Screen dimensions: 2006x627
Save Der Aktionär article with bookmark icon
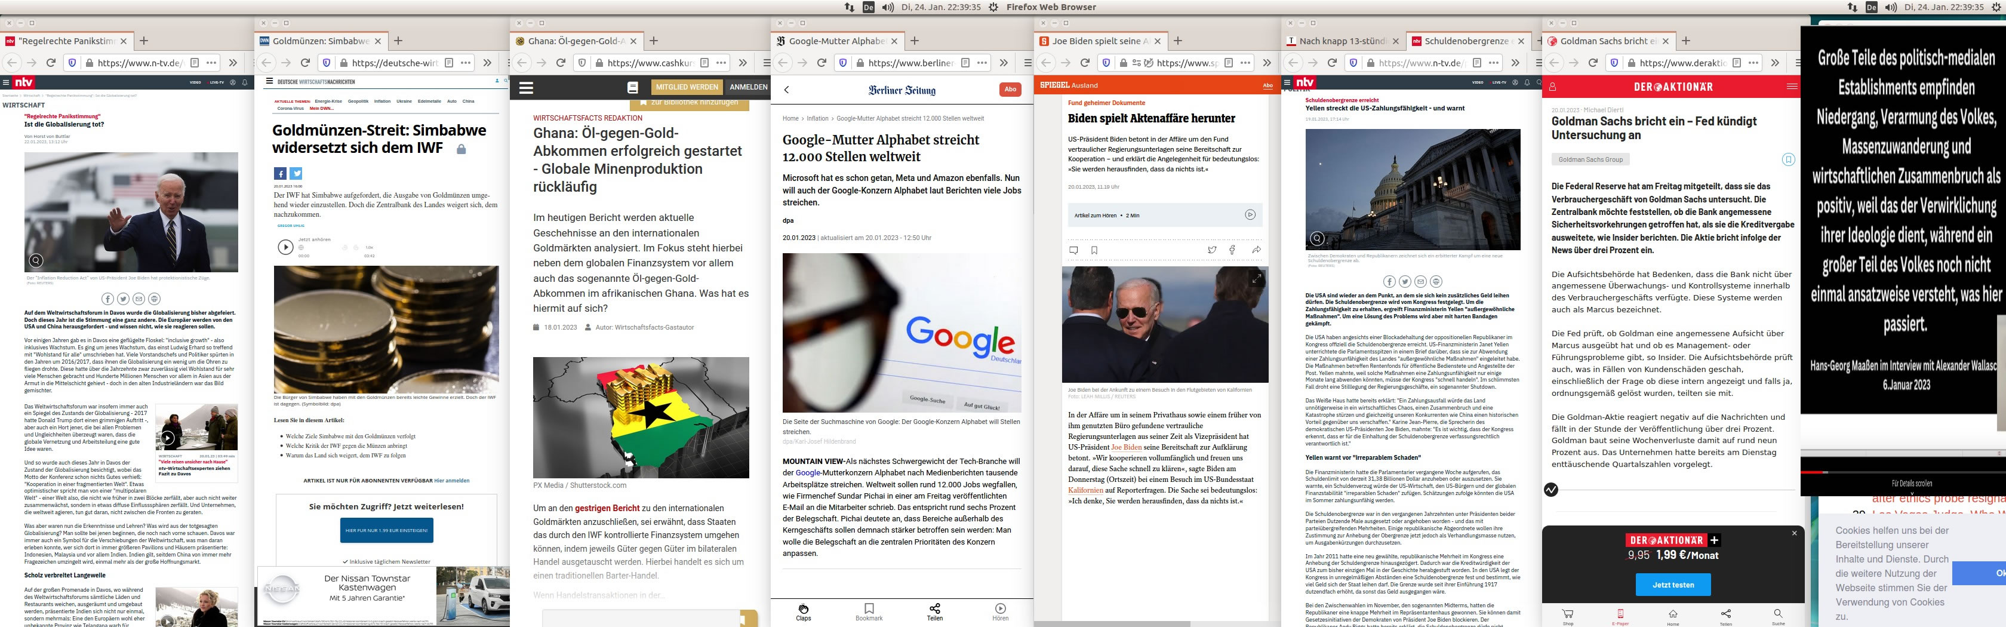point(1788,159)
